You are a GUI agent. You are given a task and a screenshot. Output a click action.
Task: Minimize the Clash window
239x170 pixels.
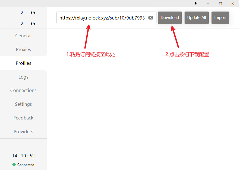[208, 3]
